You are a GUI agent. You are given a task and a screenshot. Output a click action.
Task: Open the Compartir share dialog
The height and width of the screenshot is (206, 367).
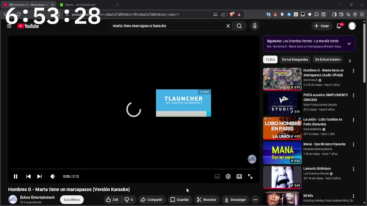[x=151, y=200]
